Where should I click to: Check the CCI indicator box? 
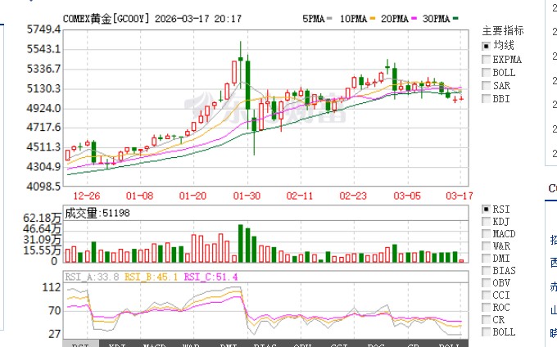[x=486, y=295]
